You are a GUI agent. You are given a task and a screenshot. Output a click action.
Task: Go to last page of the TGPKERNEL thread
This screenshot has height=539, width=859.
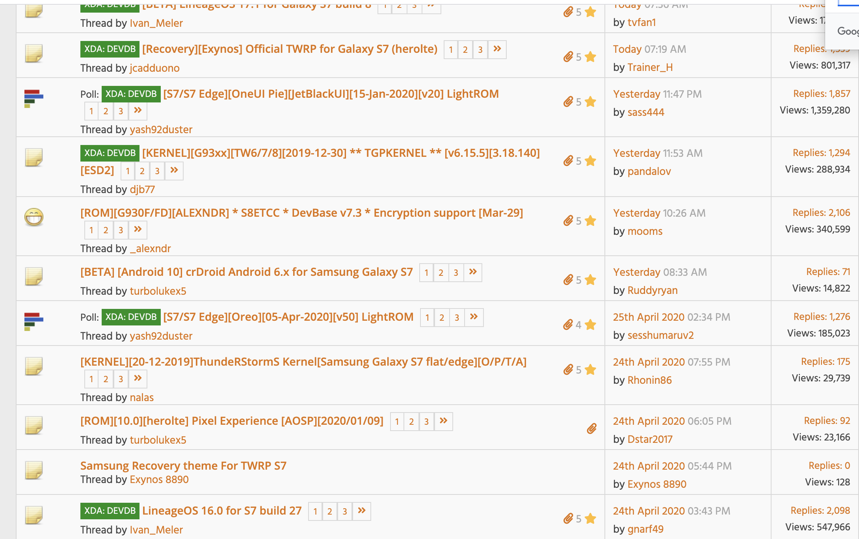(x=174, y=171)
